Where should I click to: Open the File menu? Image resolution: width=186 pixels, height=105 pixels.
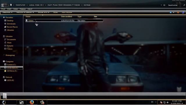[3, 9]
